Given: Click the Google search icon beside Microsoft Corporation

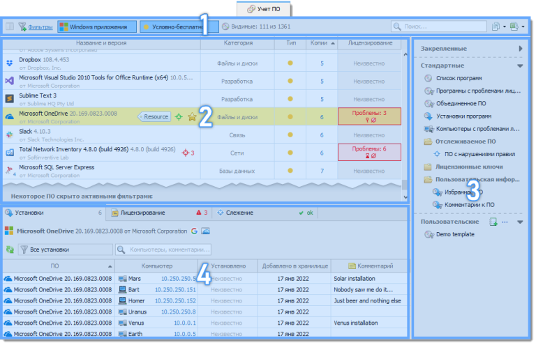Looking at the screenshot, I should coord(194,231).
